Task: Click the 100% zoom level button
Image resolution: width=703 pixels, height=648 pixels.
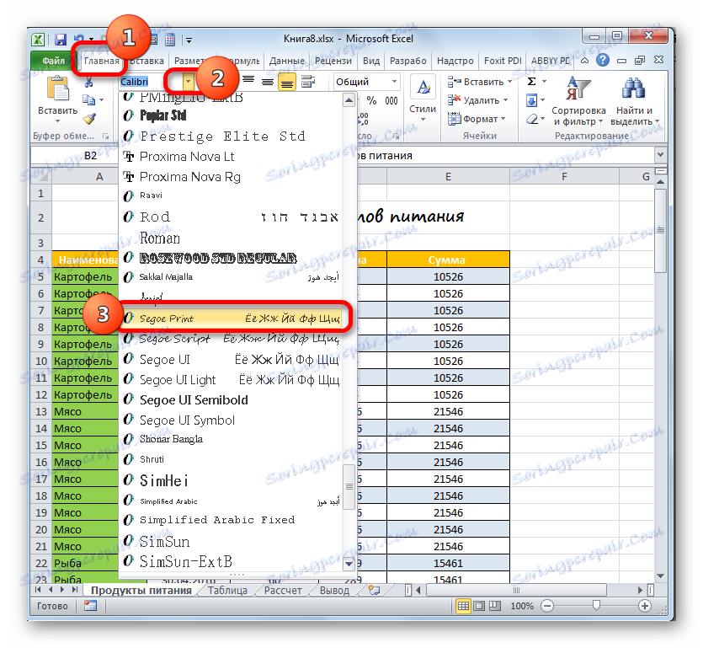Action: click(x=522, y=606)
